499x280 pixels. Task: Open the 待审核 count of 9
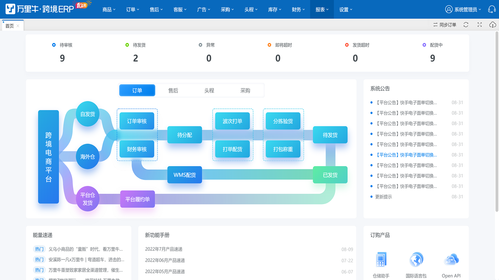62,58
